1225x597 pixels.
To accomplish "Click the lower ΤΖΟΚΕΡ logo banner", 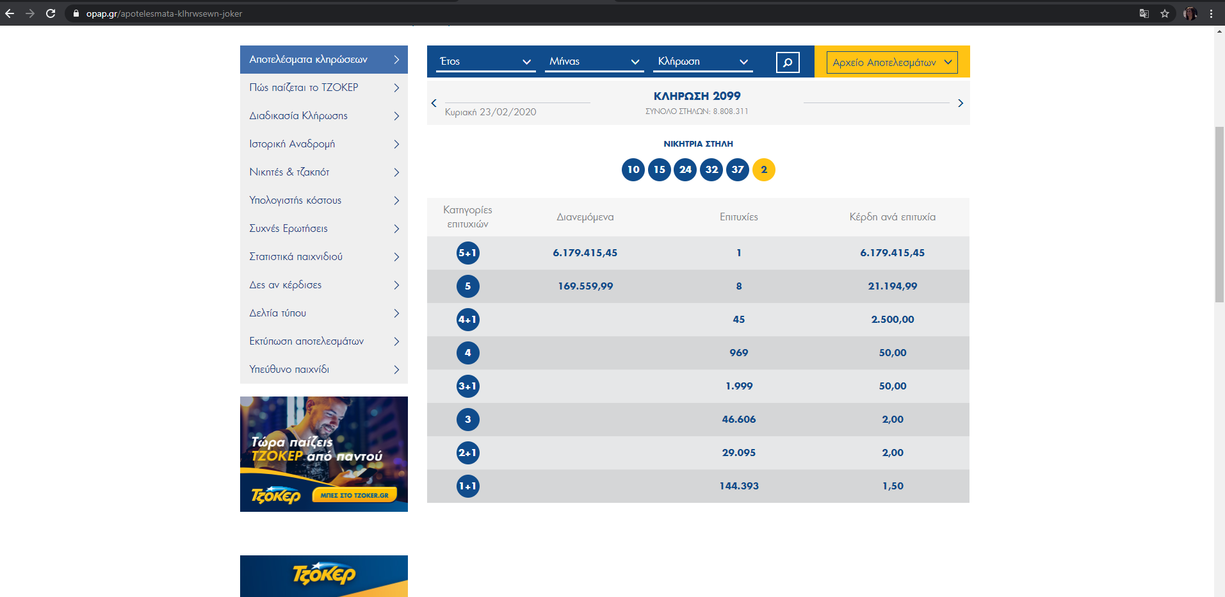I will click(x=324, y=576).
